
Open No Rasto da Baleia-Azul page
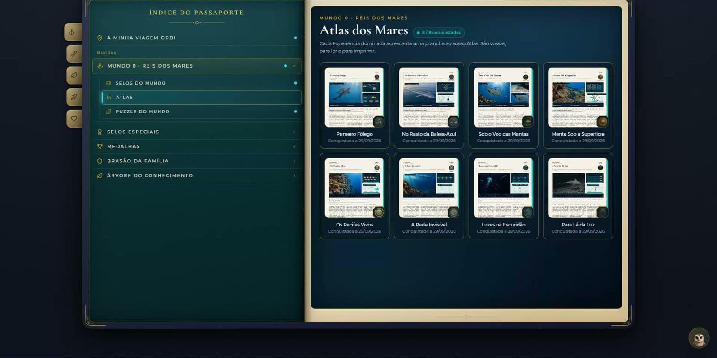[x=429, y=105]
